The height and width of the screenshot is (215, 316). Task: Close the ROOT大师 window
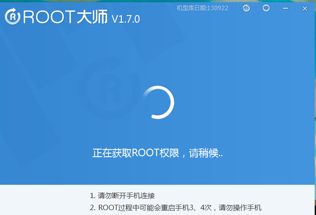(305, 8)
